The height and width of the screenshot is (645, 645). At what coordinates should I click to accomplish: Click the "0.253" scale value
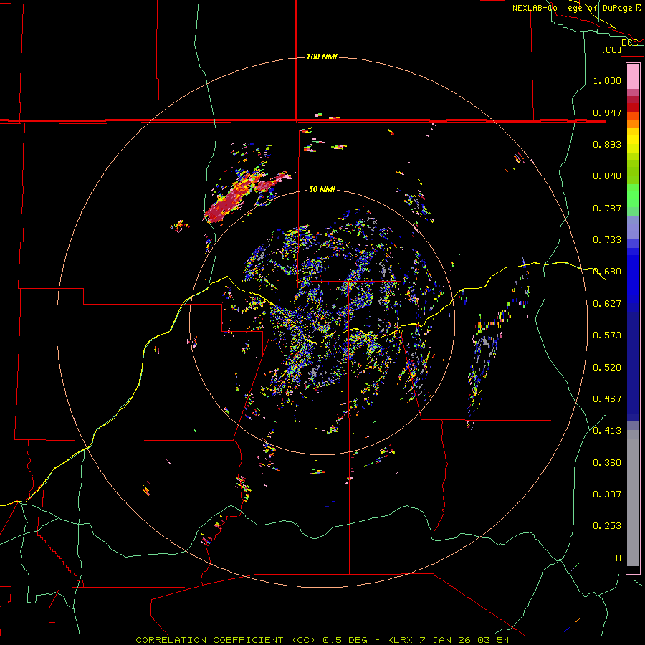[x=607, y=526]
